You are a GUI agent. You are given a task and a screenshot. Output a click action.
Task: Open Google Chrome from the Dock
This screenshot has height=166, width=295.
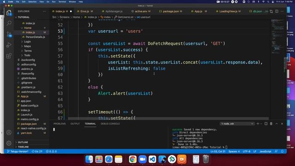[x=133, y=159]
